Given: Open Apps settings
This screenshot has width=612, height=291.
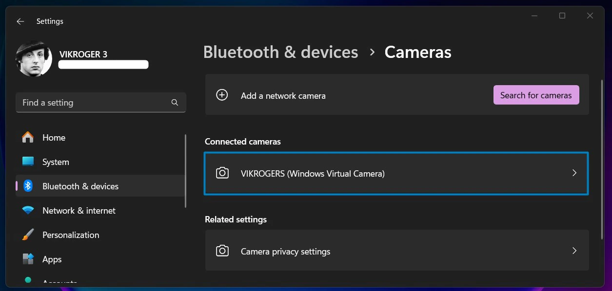Looking at the screenshot, I should (x=100, y=259).
